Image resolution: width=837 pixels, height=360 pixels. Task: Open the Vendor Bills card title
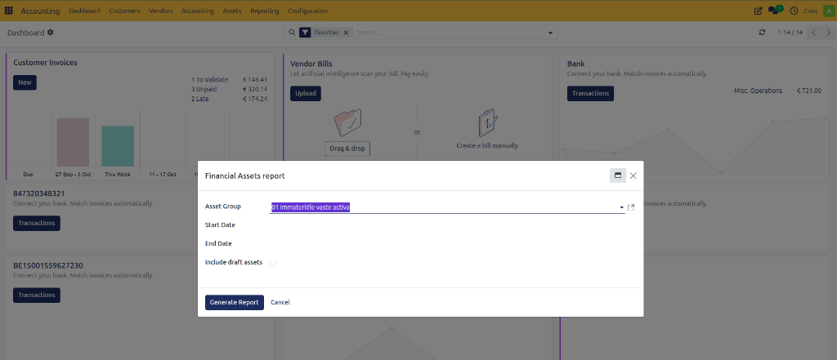[x=311, y=64]
